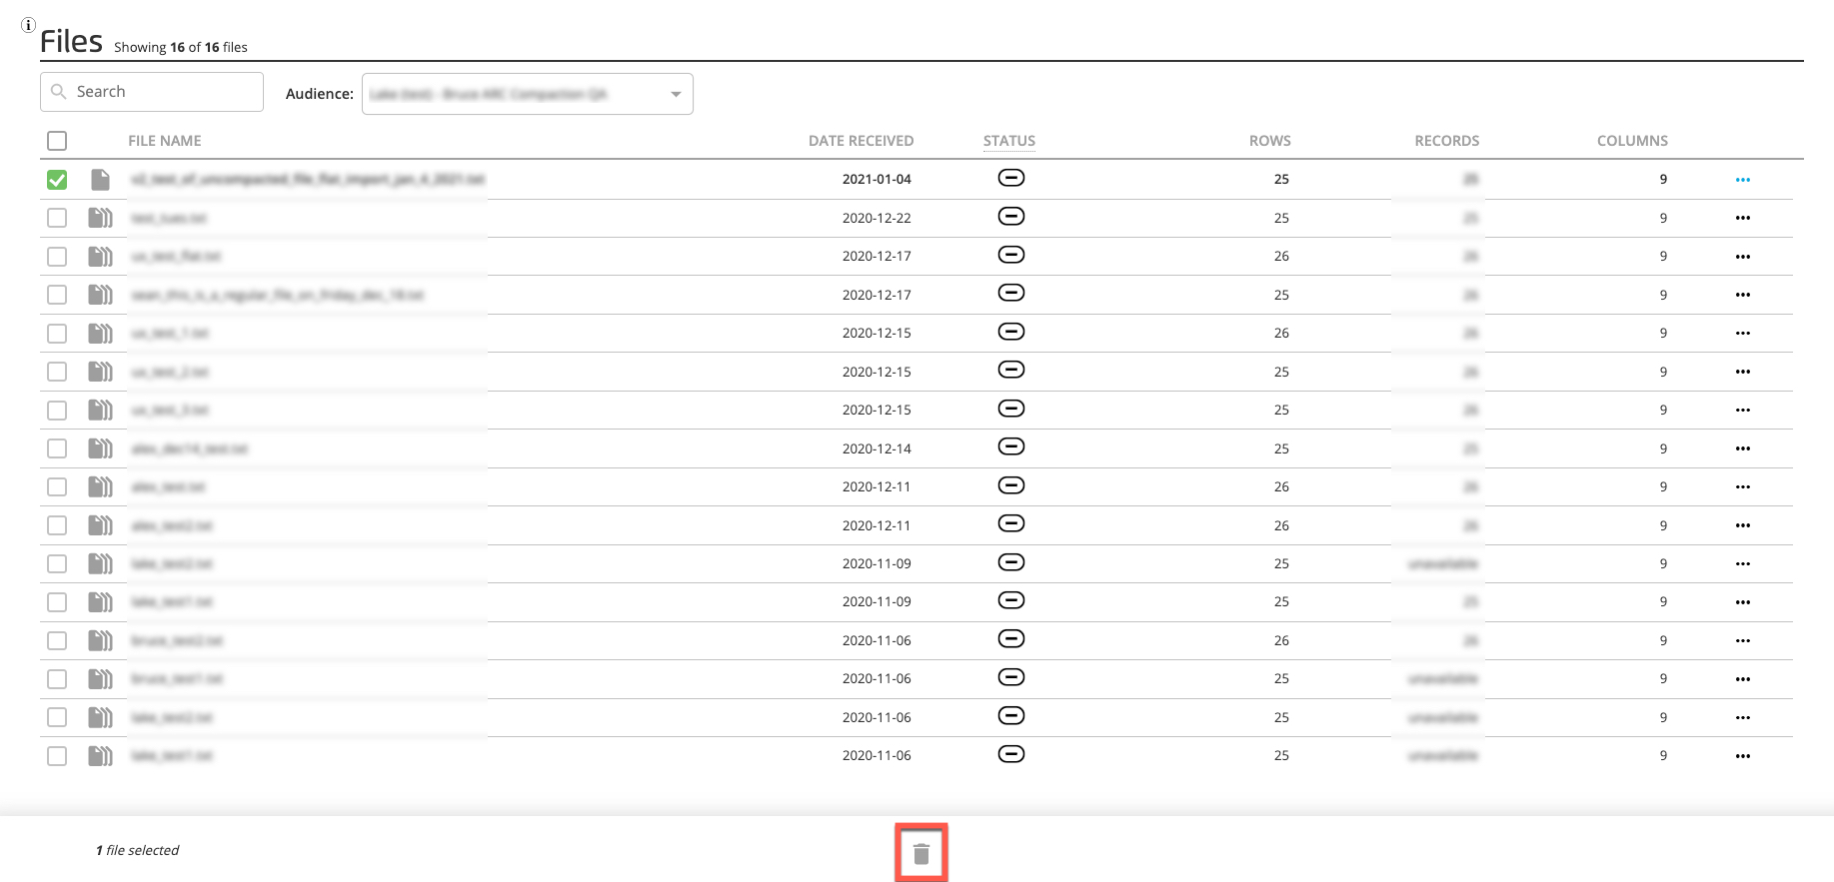Click the date 2020-12-22
This screenshot has height=882, width=1834.
[x=877, y=218]
